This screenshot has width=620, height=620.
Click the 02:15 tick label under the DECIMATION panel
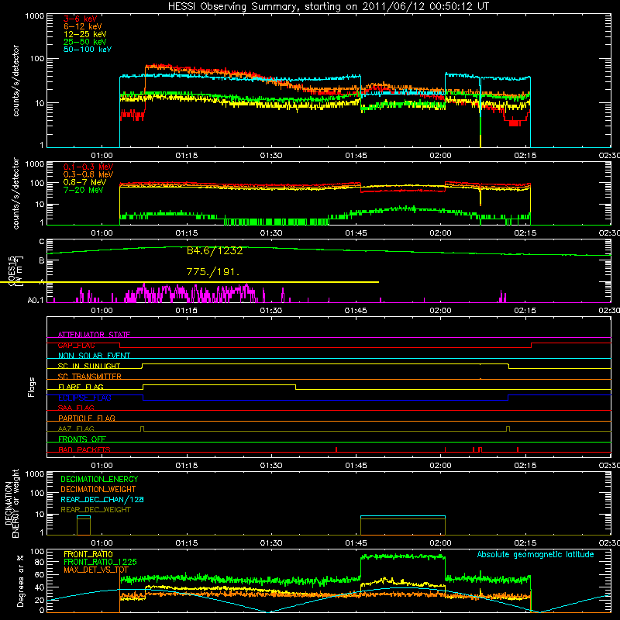525,543
